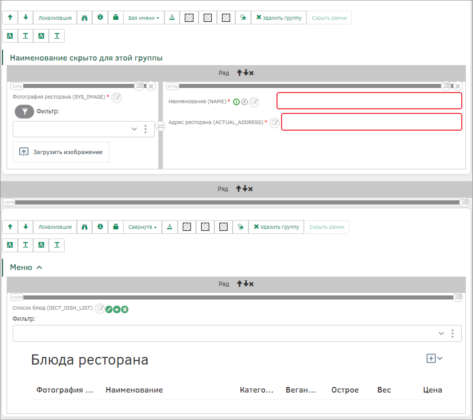Remove the 67% column with its X button
The image size is (473, 420).
pyautogui.click(x=458, y=86)
